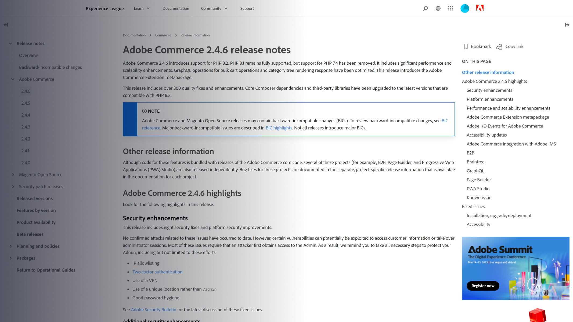Screen dimensions: 573x322
Task: Open Product availability sidebar item
Action: pos(36,222)
